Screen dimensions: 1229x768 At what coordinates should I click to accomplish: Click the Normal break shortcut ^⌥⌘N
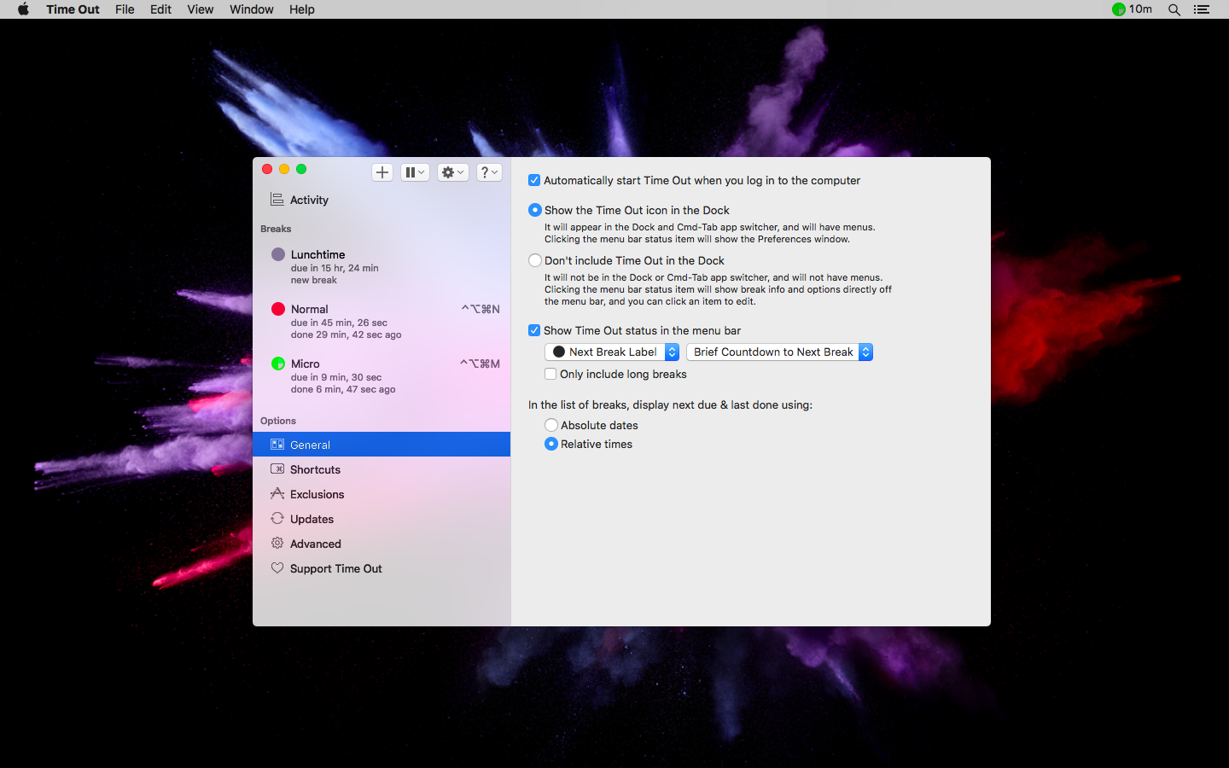(481, 309)
